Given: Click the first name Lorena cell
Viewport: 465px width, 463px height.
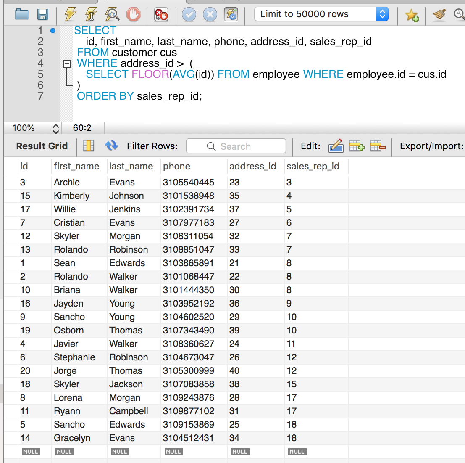Looking at the screenshot, I should pyautogui.click(x=79, y=398).
